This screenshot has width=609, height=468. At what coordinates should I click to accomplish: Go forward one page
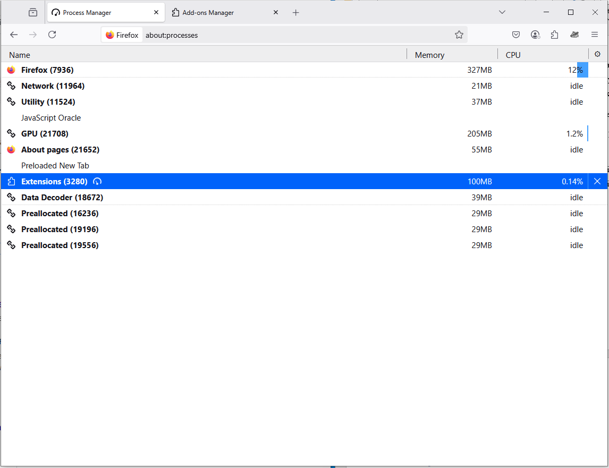point(33,35)
